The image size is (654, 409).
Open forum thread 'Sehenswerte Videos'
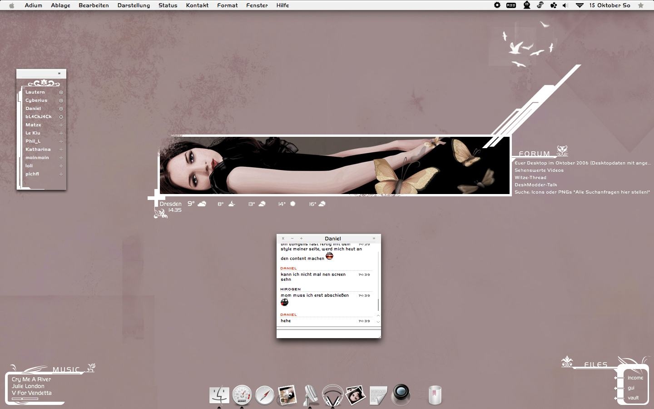coord(539,170)
